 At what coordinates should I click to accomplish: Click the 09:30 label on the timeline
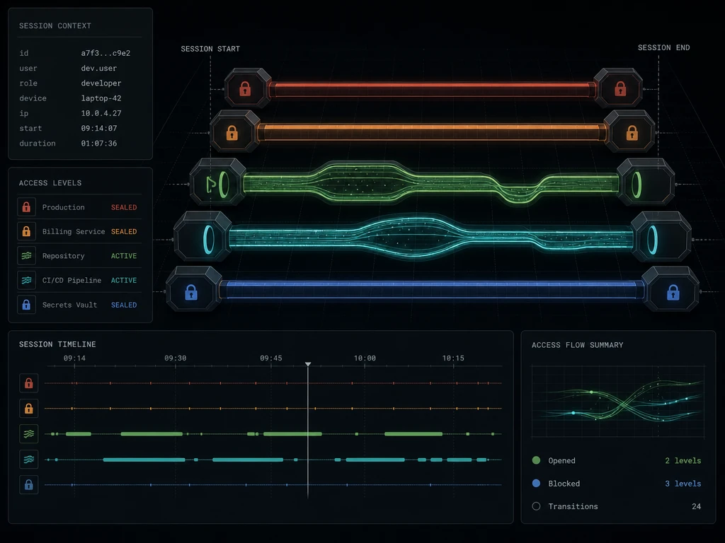176,358
